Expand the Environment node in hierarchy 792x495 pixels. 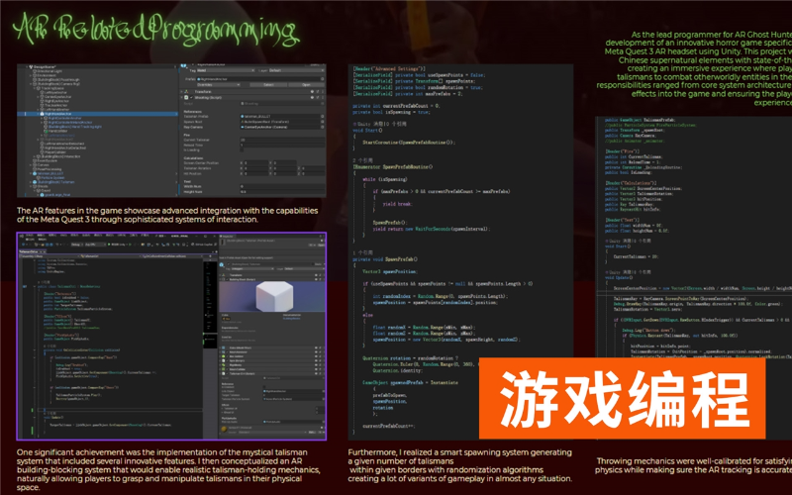click(x=31, y=75)
